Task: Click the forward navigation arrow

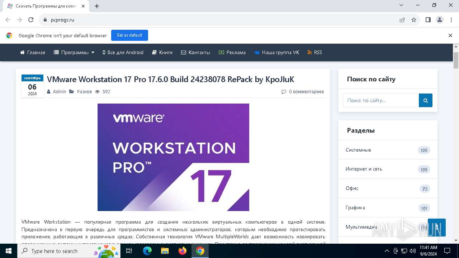Action: point(19,20)
